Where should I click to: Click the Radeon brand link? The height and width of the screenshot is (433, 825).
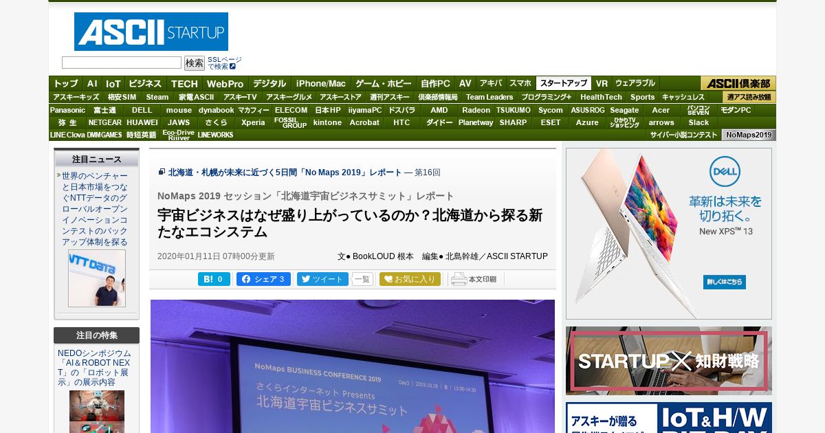pos(476,110)
